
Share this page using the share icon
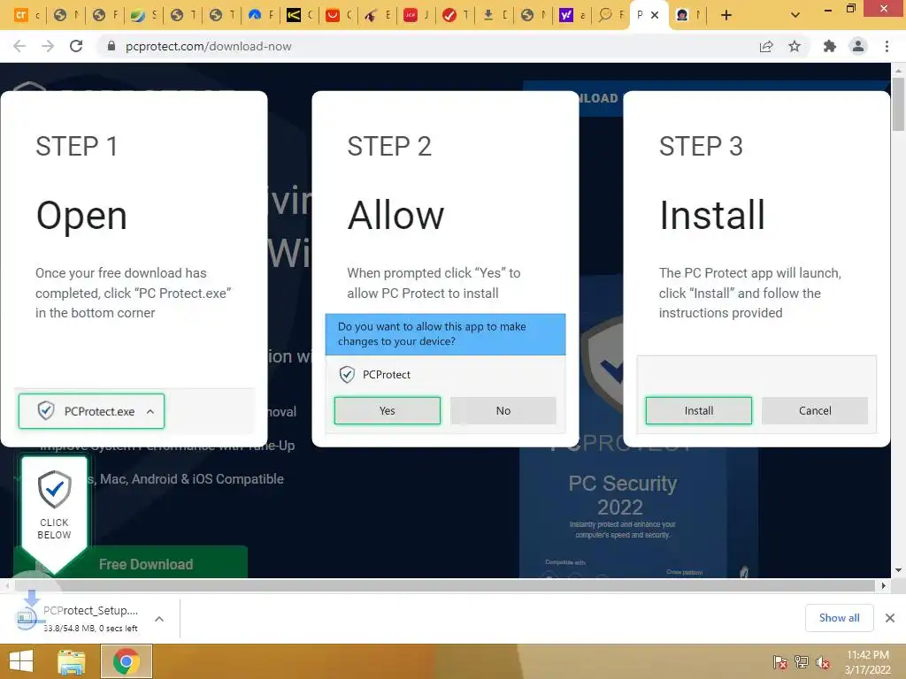766,46
